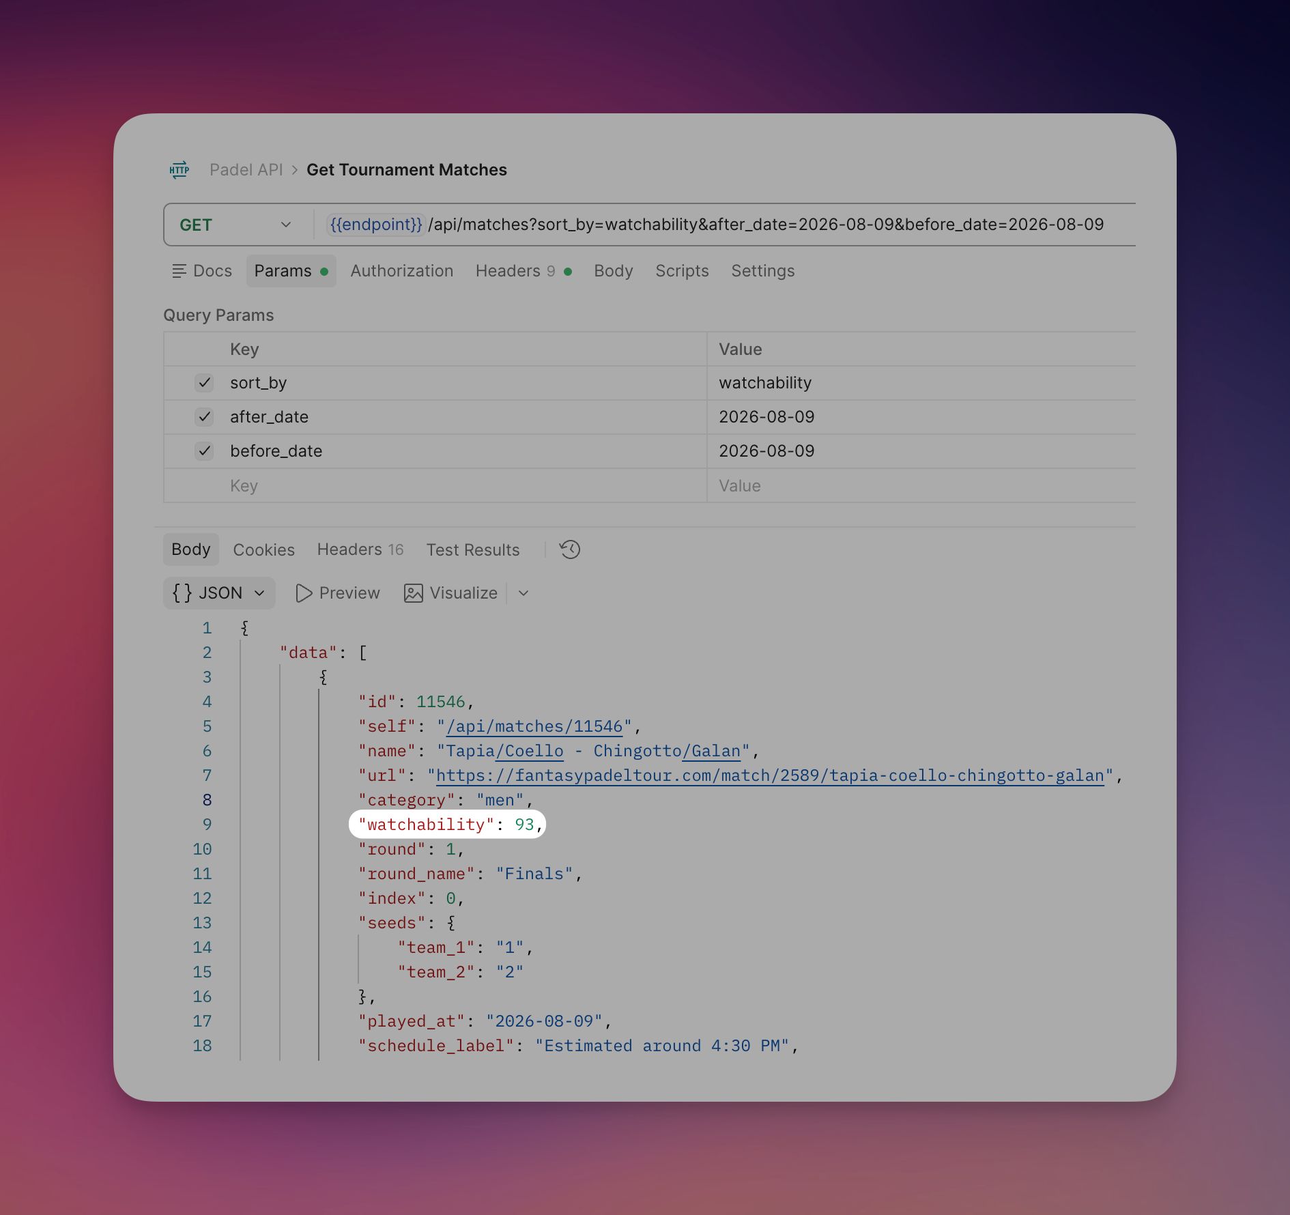Screen dimensions: 1290x1215
Task: Open the Settings tab
Action: tap(763, 271)
